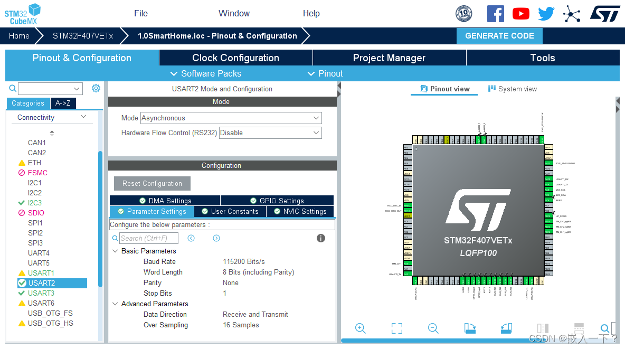The image size is (625, 349).
Task: Expand the Software Packs menu
Action: [x=206, y=73]
